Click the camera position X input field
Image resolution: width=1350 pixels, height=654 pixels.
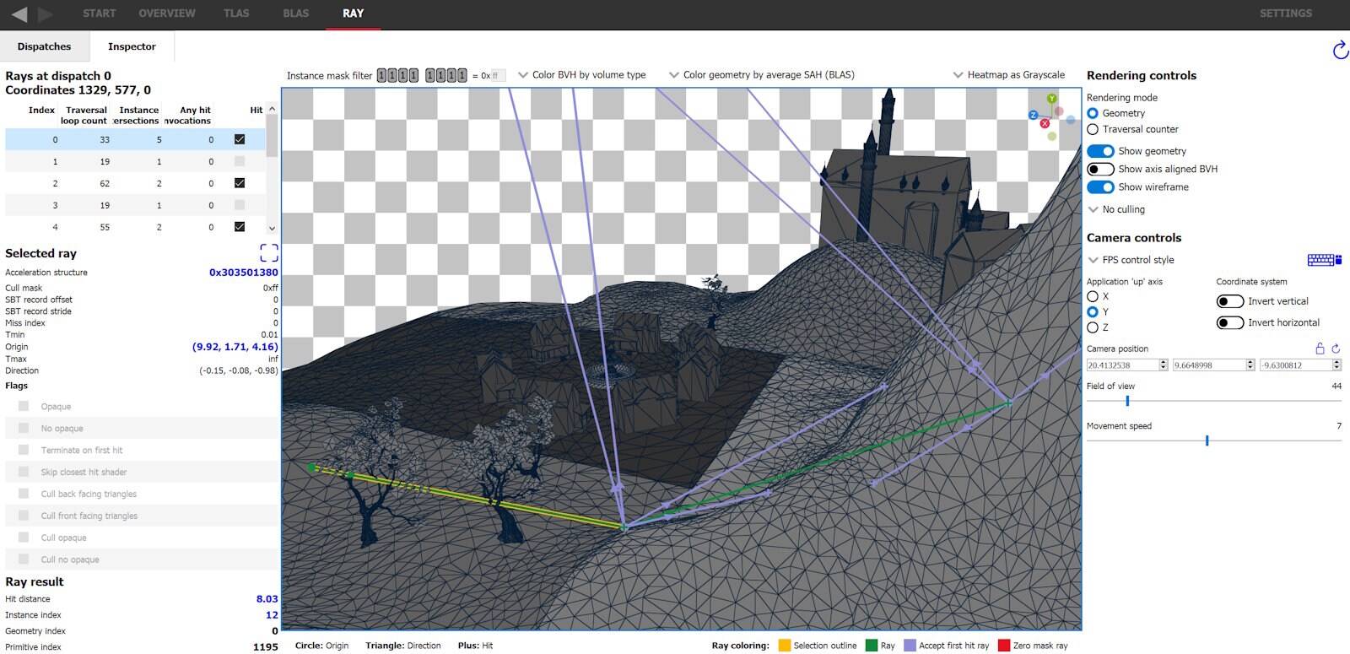[x=1121, y=365]
